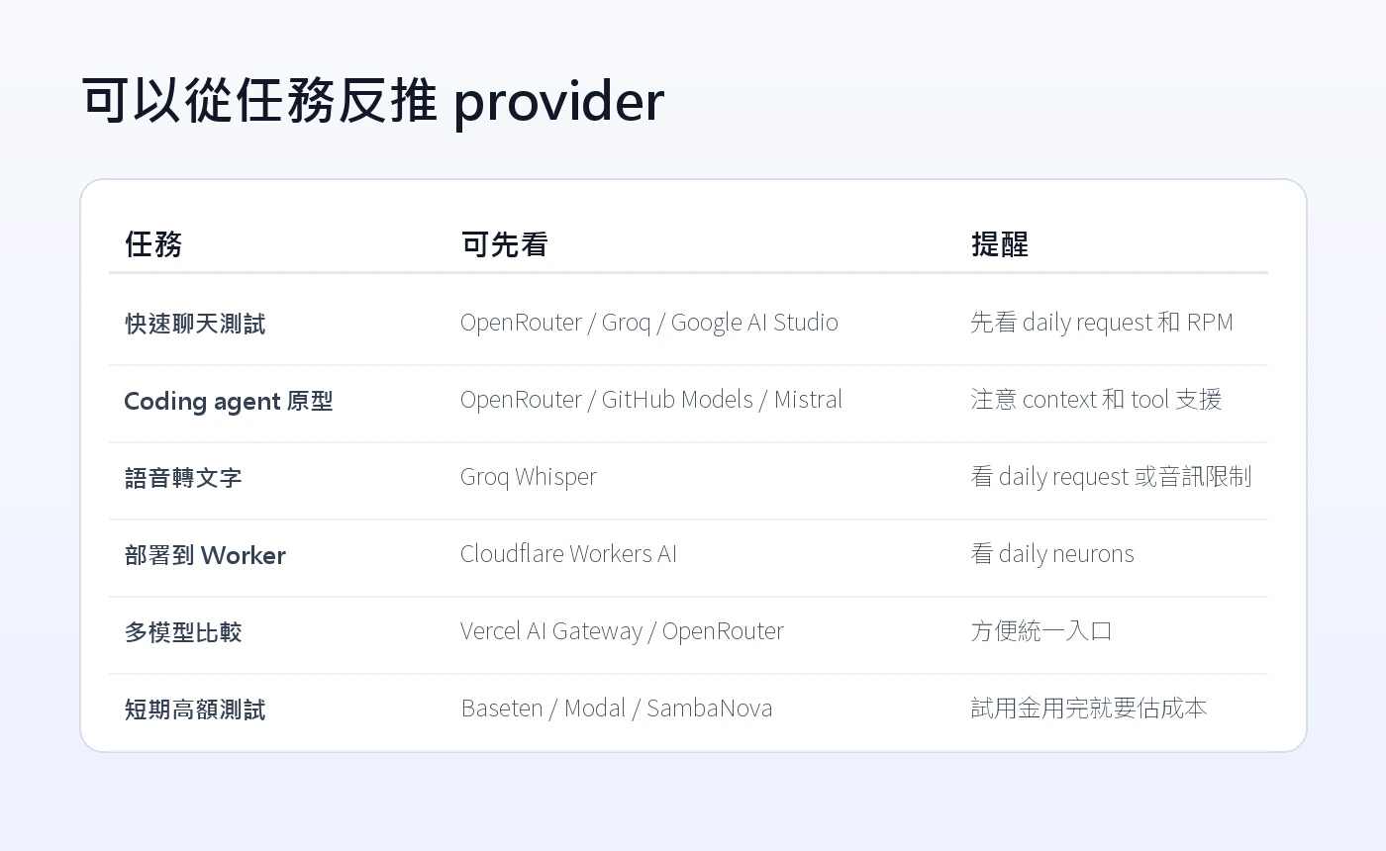
Task: Click the slide title 可以從任務反推 provider
Action: (x=373, y=101)
